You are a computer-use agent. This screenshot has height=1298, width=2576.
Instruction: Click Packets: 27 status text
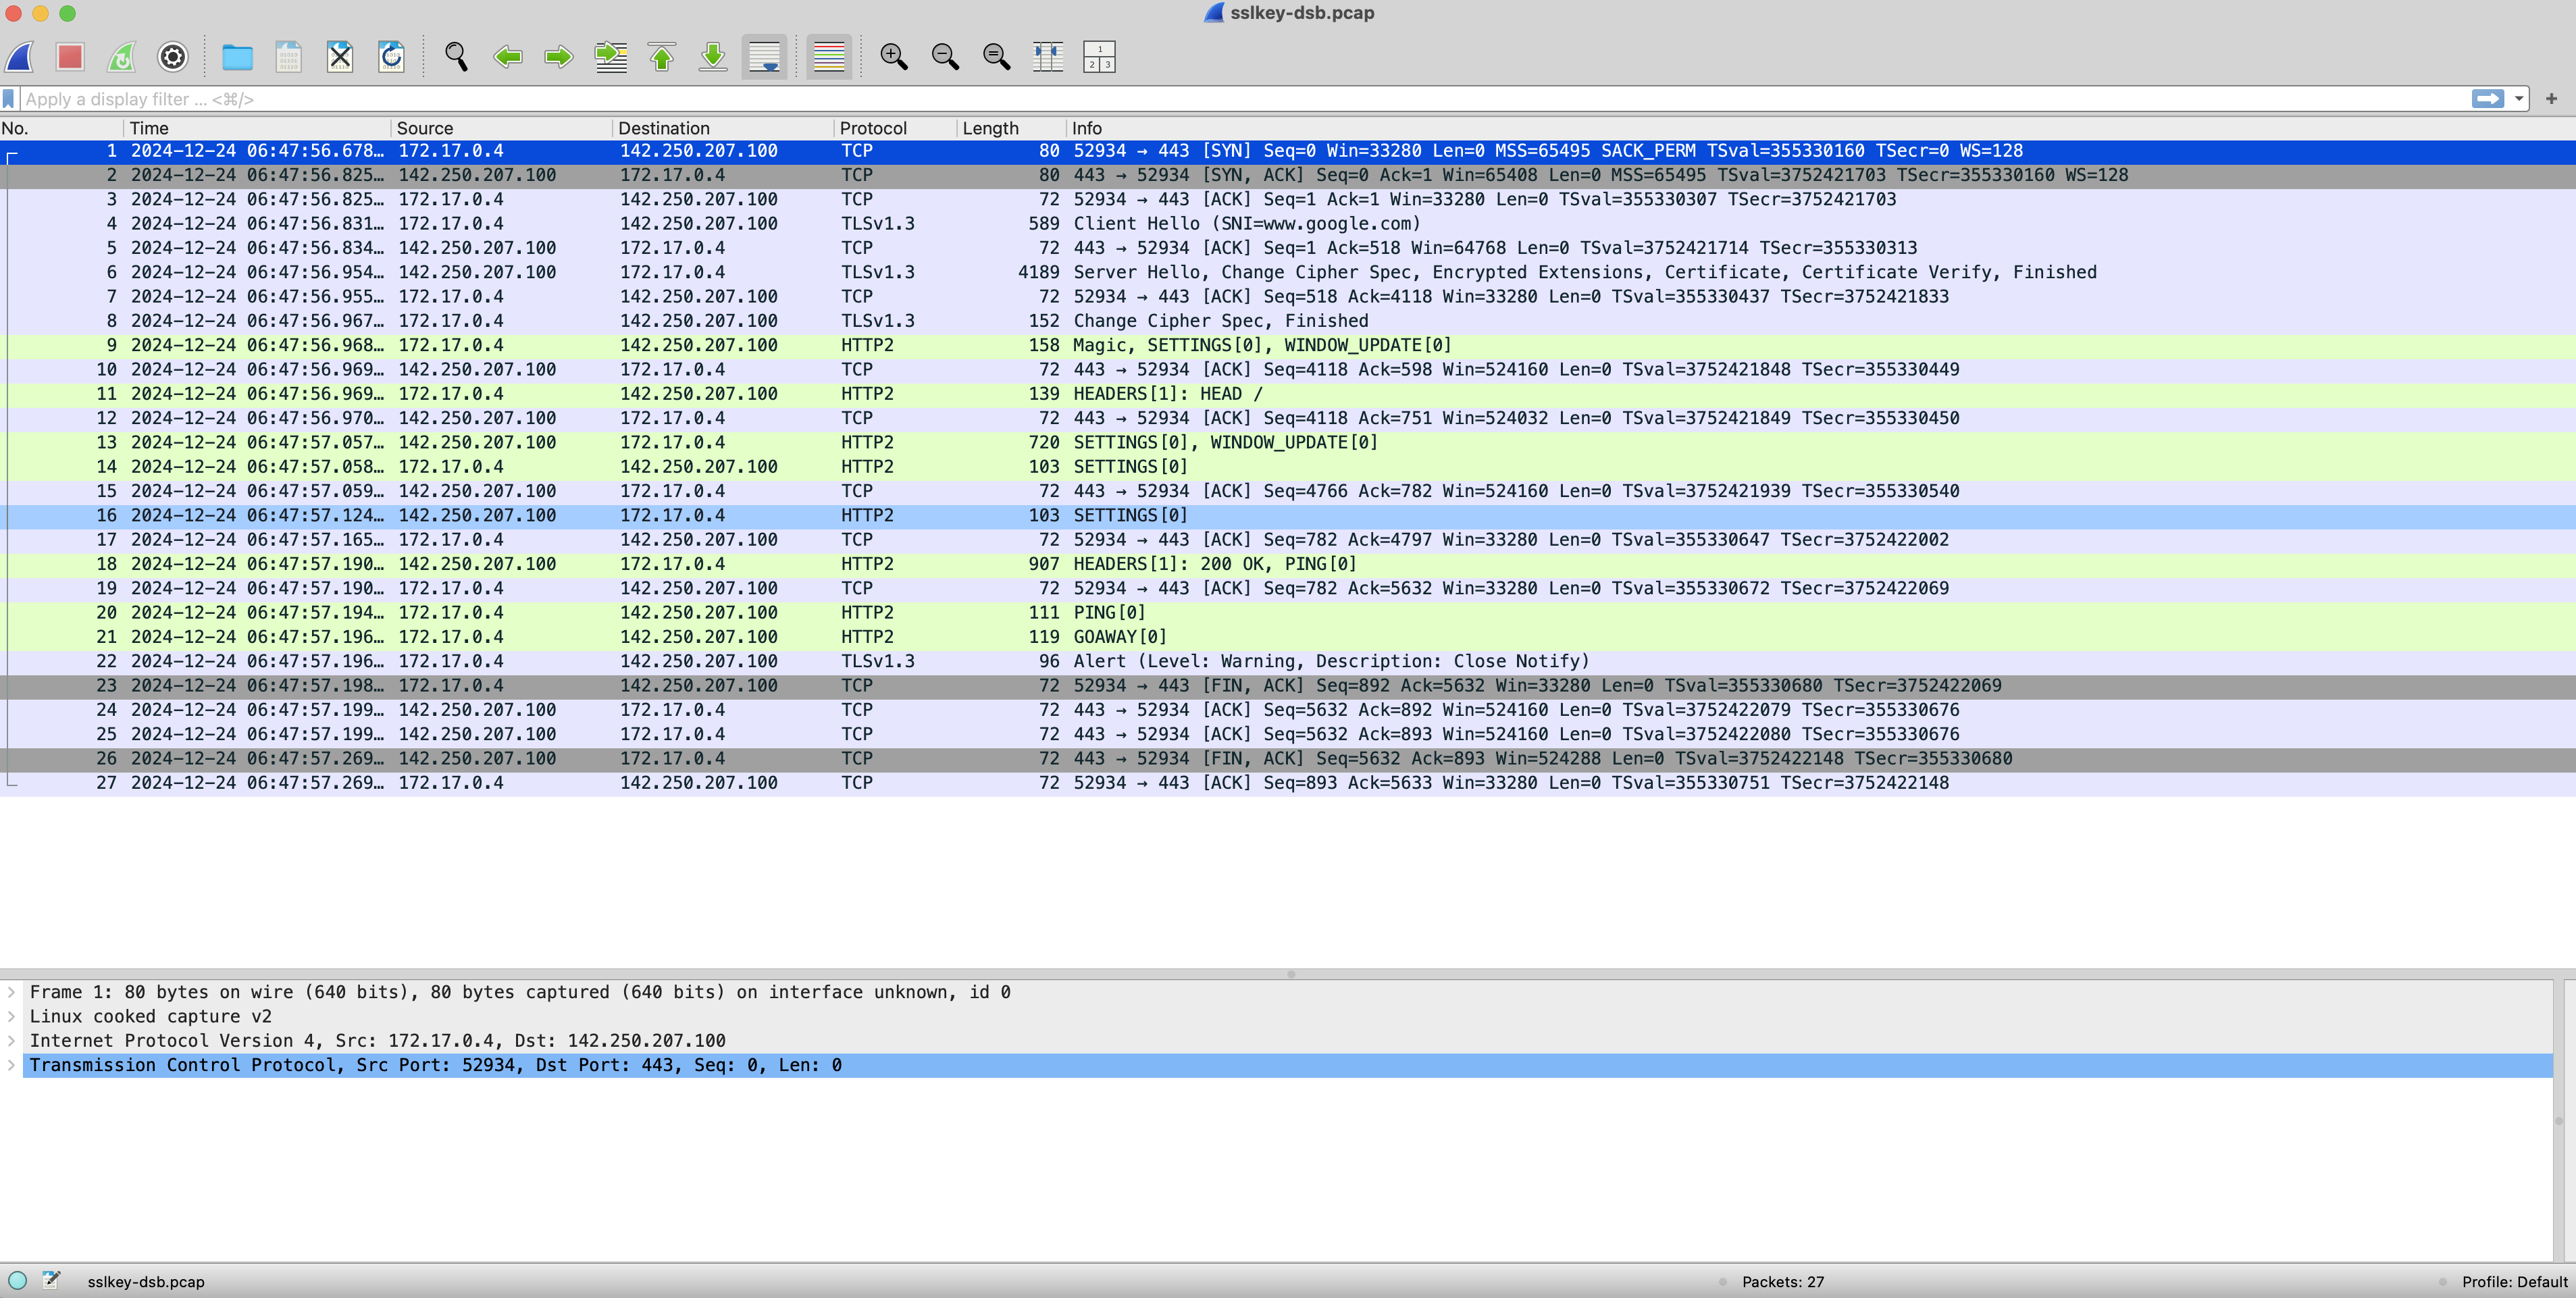point(1783,1282)
